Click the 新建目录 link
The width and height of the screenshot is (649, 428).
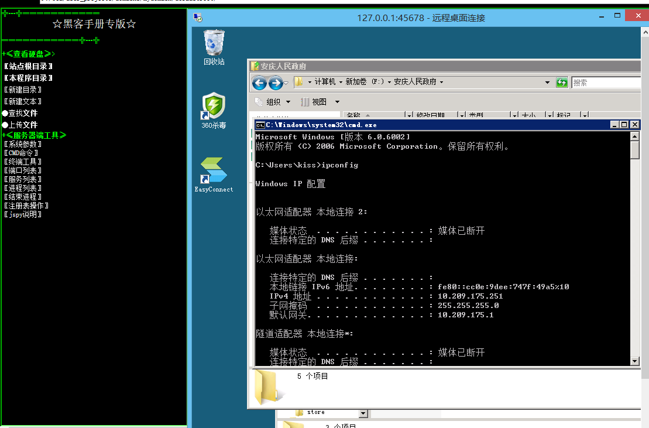[x=23, y=90]
